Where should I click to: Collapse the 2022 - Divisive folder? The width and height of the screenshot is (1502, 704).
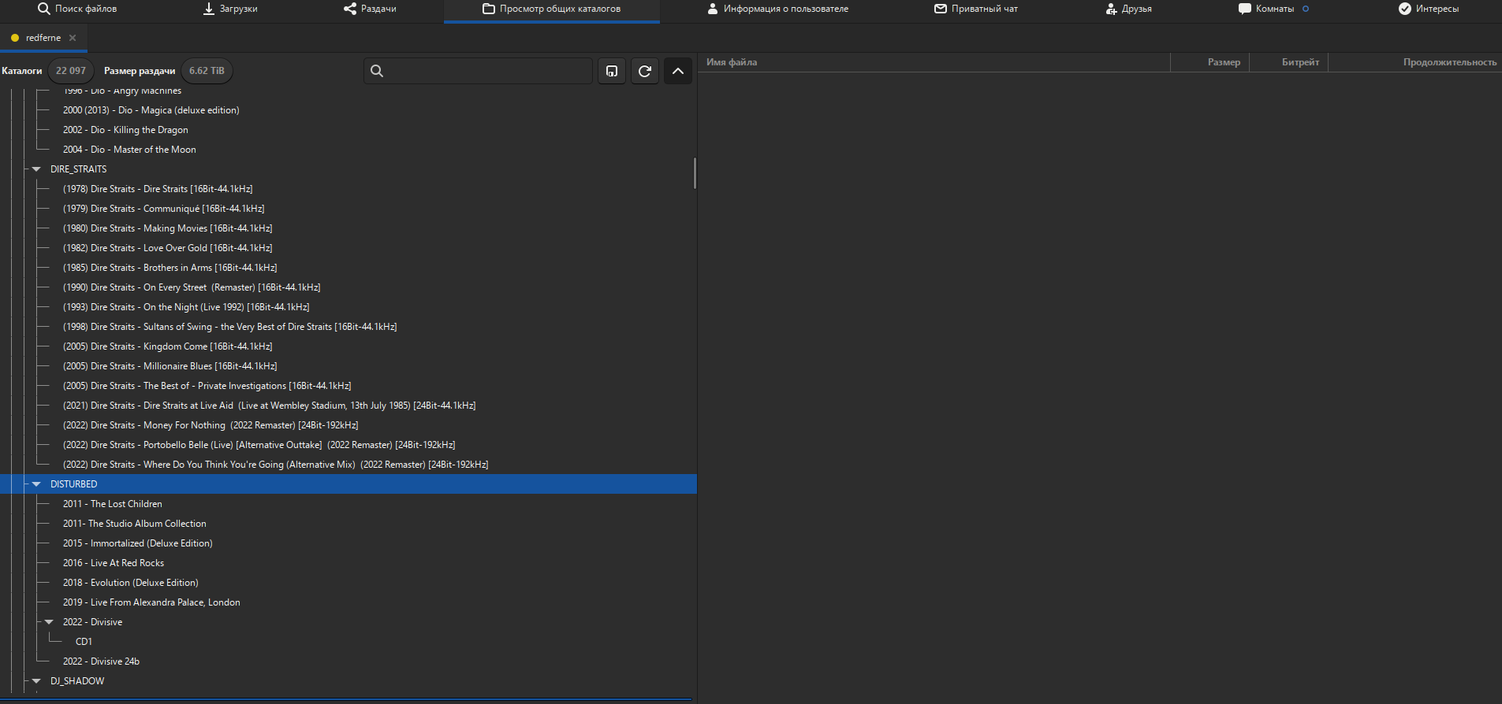pos(49,622)
